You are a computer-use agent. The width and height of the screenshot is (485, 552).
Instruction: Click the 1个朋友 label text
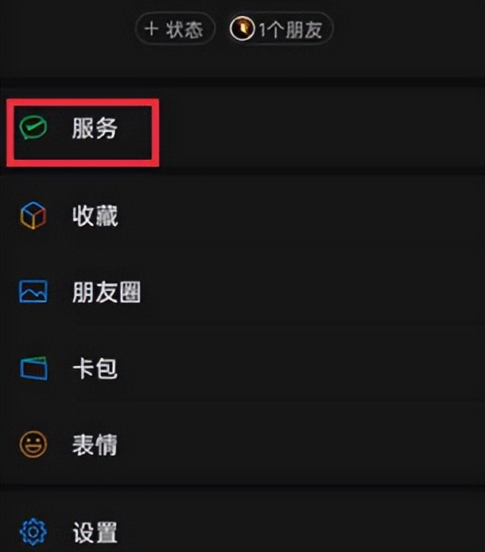coord(291,29)
